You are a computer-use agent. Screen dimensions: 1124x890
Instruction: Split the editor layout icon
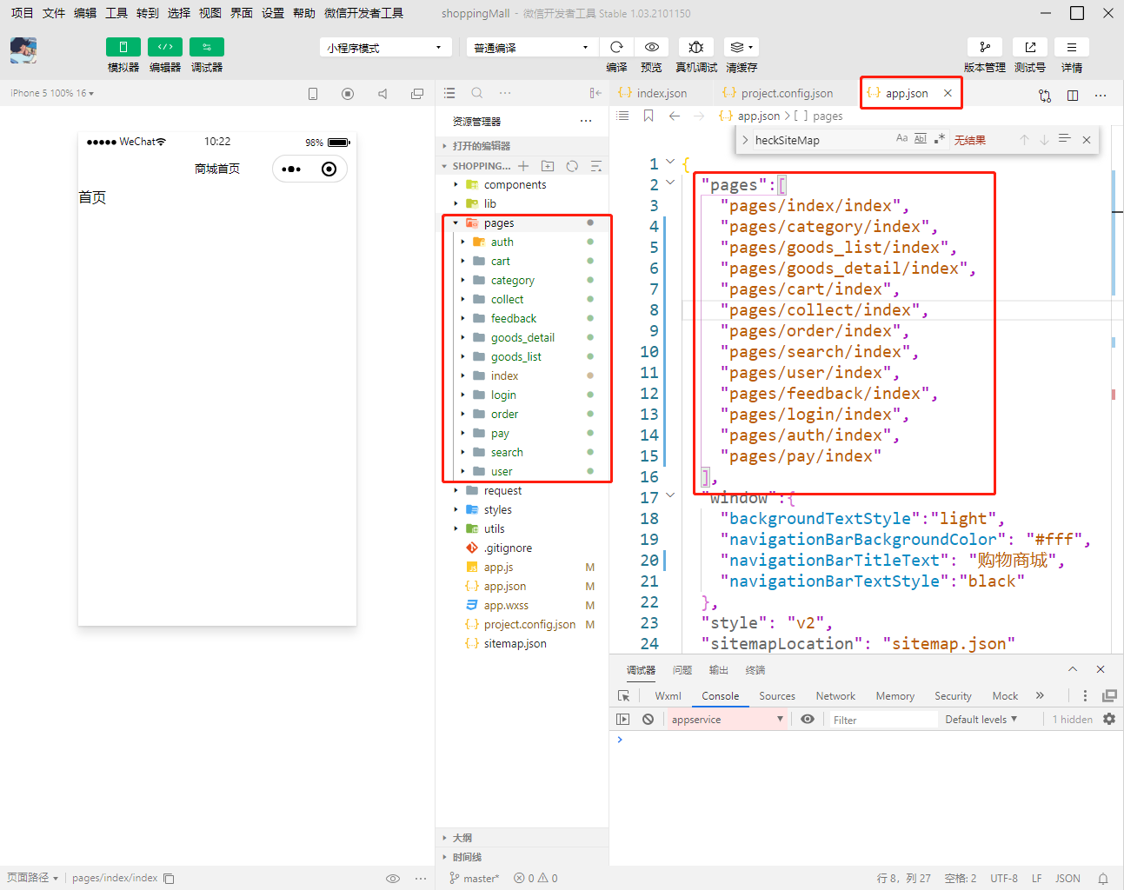coord(1073,95)
